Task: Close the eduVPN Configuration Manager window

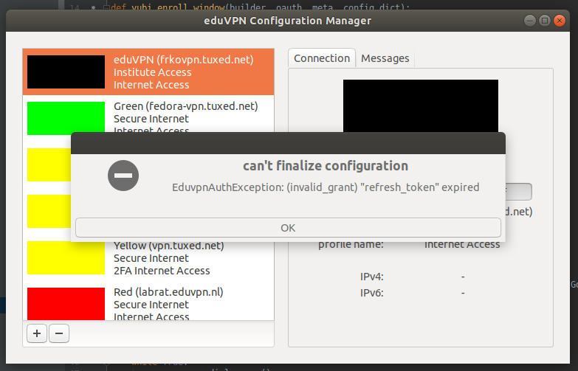Action: point(560,21)
